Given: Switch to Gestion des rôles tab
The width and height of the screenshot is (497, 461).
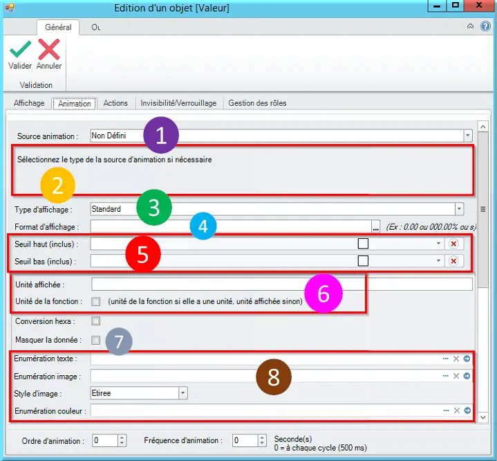Looking at the screenshot, I should pyautogui.click(x=257, y=103).
